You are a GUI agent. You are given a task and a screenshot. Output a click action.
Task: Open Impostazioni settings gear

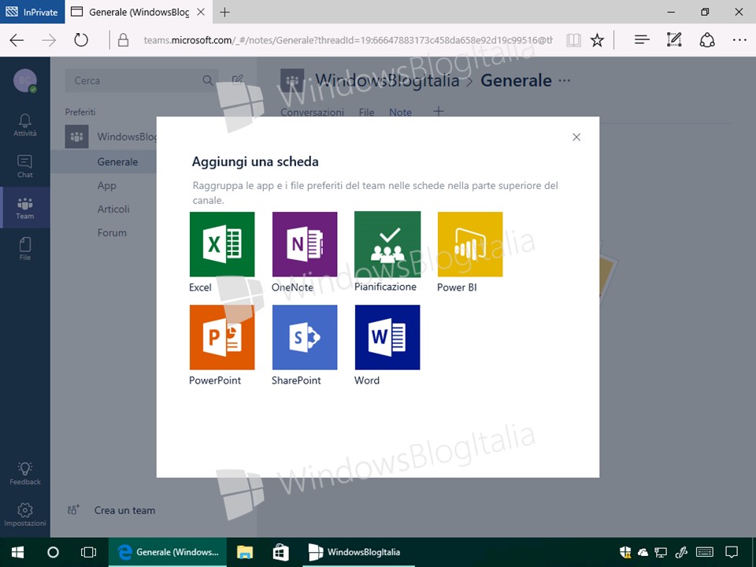25,514
